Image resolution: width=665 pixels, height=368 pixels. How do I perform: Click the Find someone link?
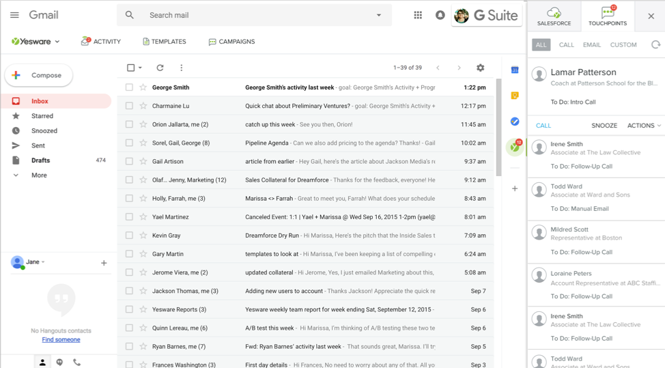[x=61, y=339]
